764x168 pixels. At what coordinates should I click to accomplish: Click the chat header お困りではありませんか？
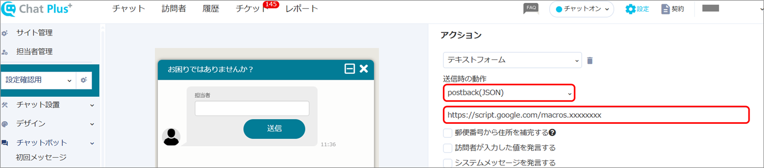pos(210,69)
